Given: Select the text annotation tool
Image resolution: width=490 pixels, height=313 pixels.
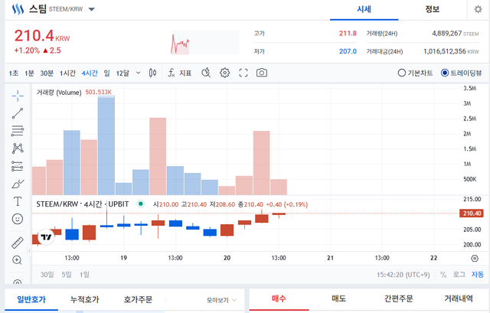Looking at the screenshot, I should click(18, 201).
